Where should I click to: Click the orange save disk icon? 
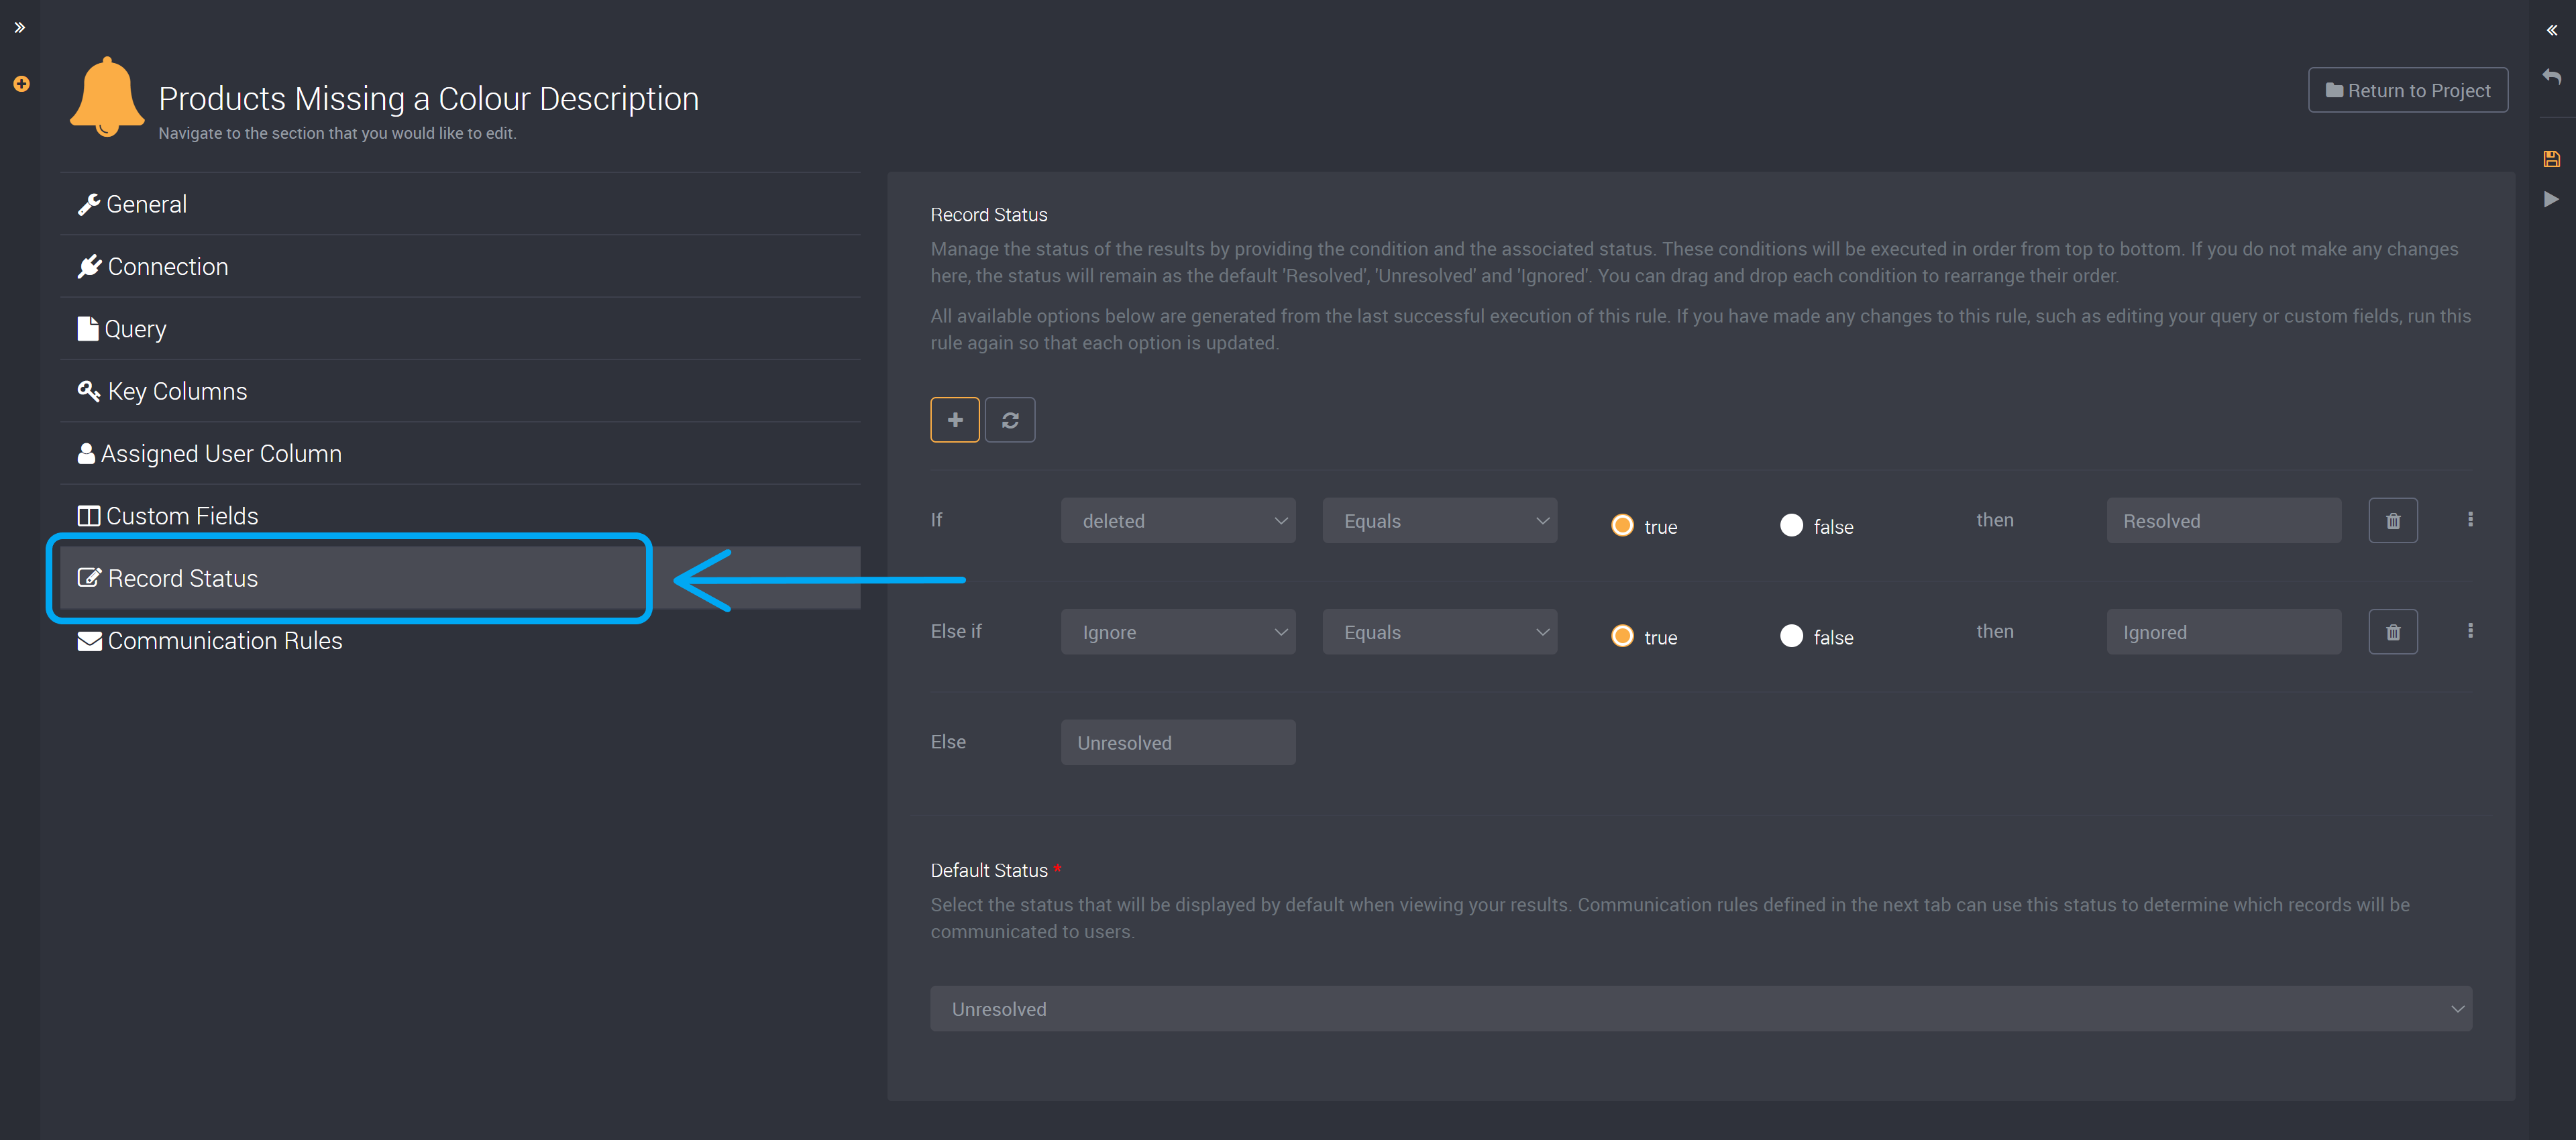click(2551, 159)
